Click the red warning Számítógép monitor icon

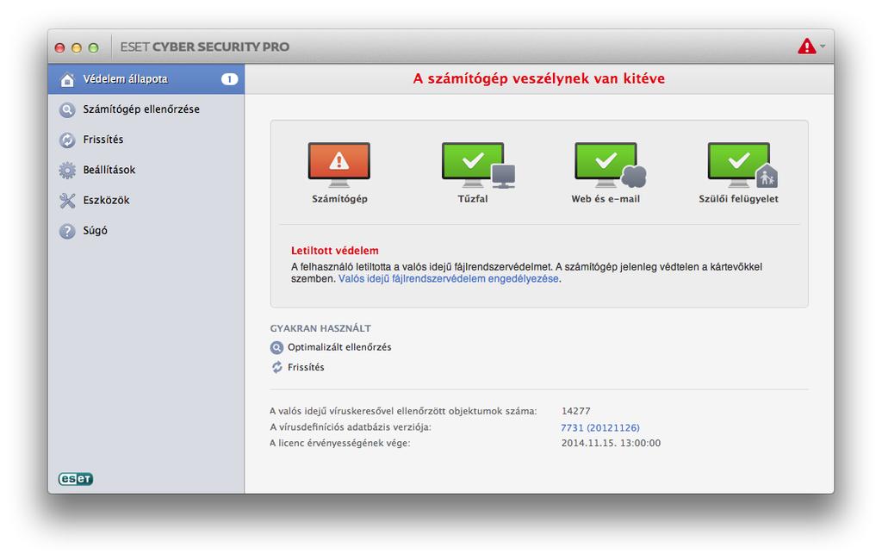pyautogui.click(x=339, y=165)
